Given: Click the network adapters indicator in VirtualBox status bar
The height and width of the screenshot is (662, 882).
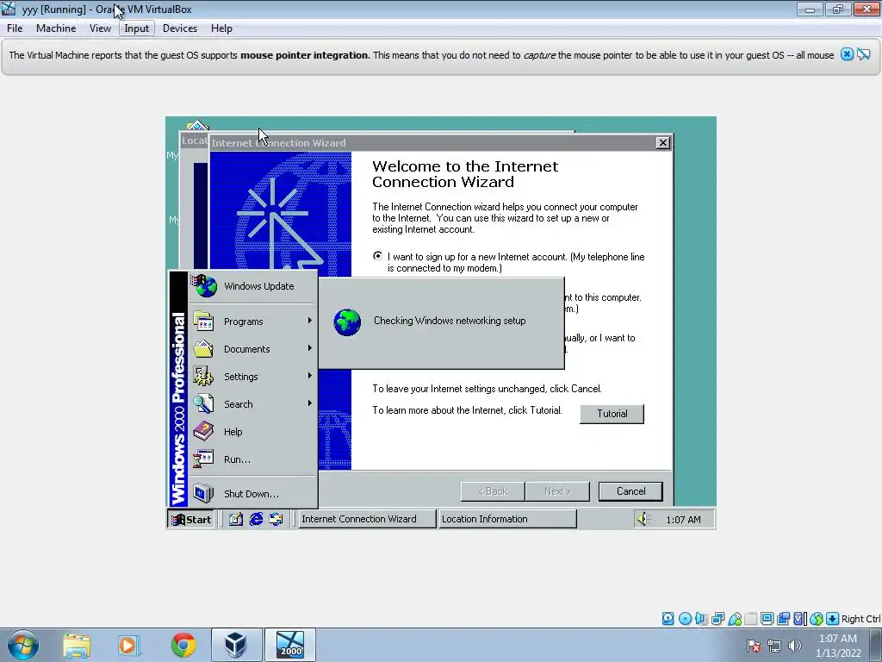Looking at the screenshot, I should [717, 619].
